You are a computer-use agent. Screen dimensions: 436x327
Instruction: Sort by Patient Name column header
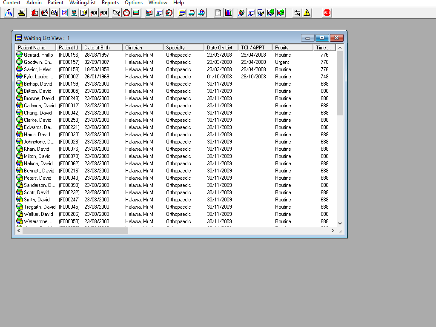[x=36, y=48]
